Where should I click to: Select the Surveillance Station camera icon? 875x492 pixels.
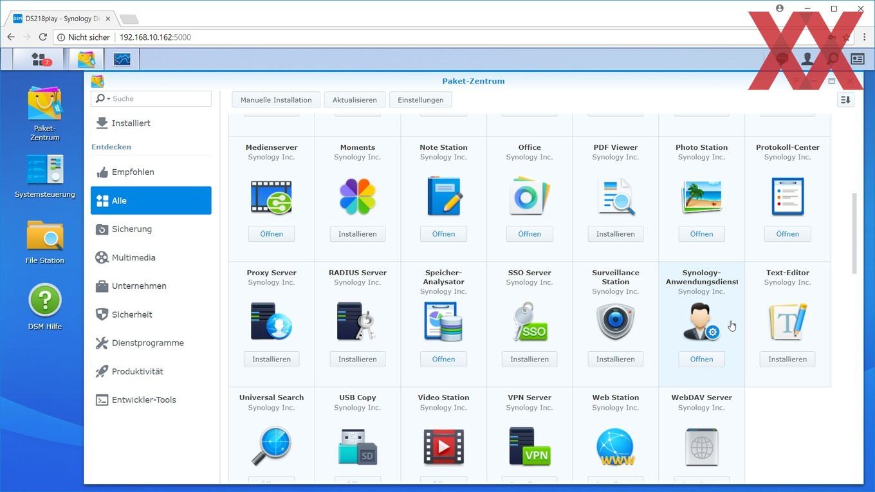(x=616, y=322)
